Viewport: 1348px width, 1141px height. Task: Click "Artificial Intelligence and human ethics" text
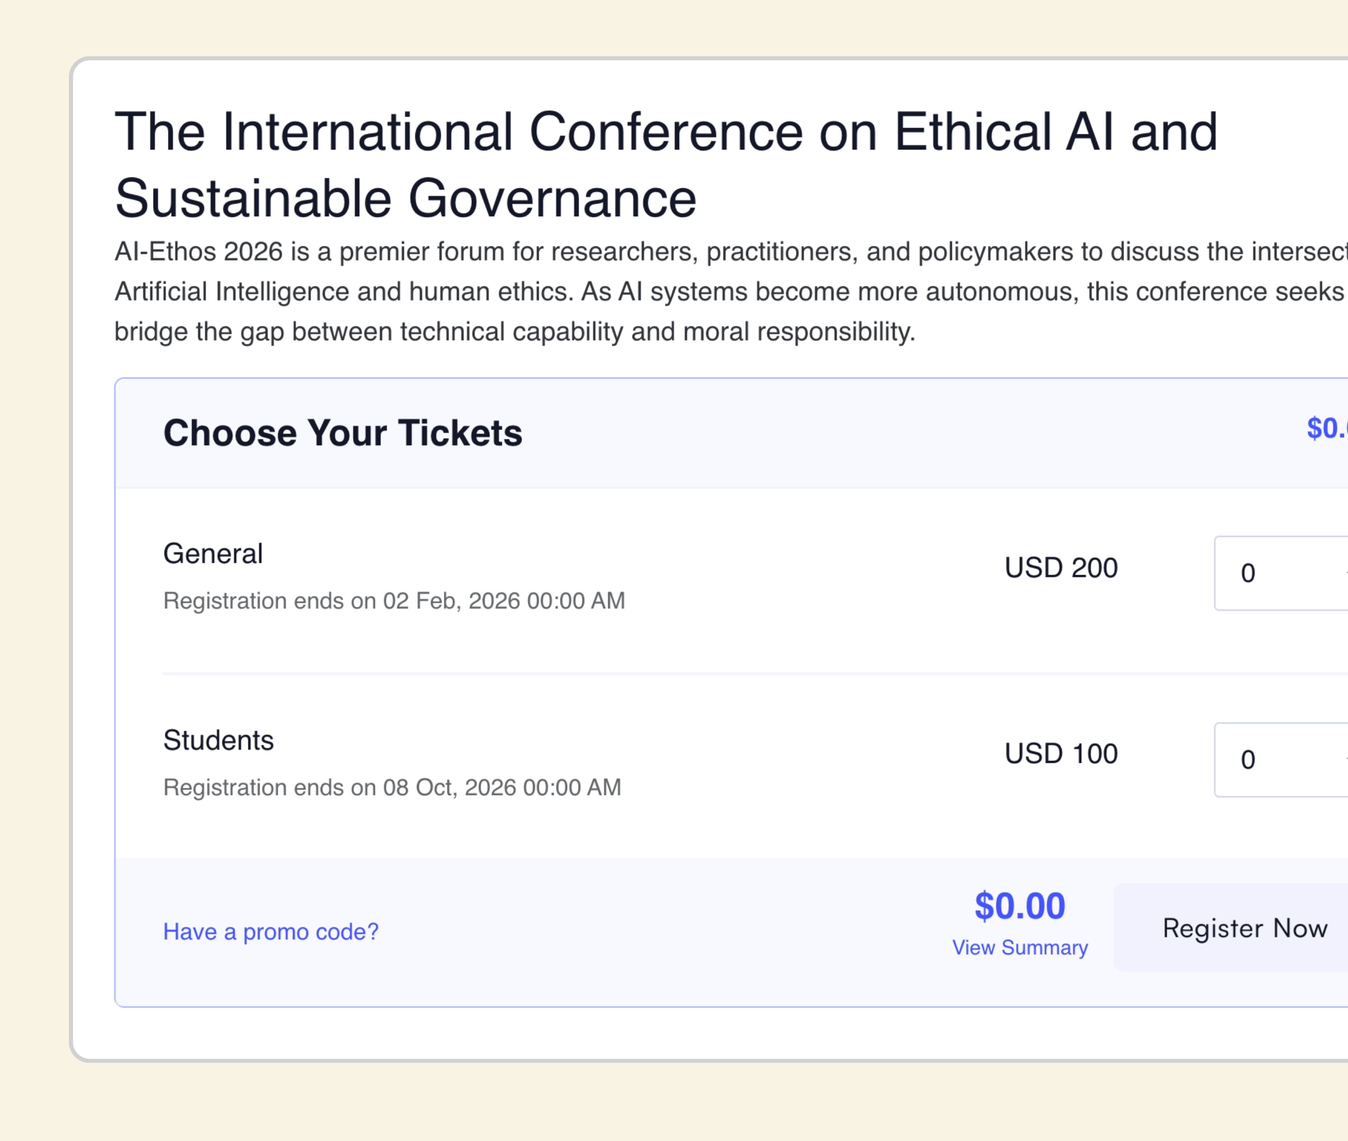pos(343,291)
